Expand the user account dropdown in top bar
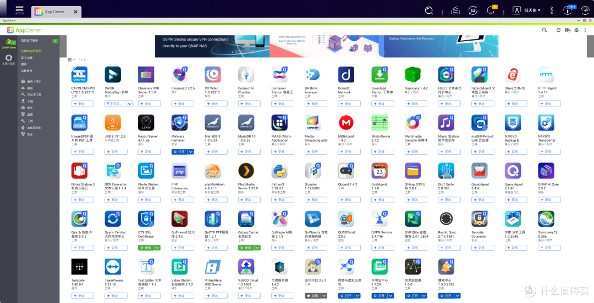Viewport: 594px width, 303px height. (x=527, y=10)
